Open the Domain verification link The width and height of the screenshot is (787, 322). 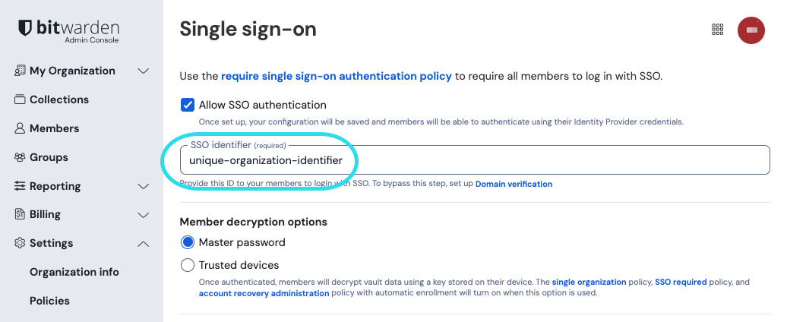point(514,184)
